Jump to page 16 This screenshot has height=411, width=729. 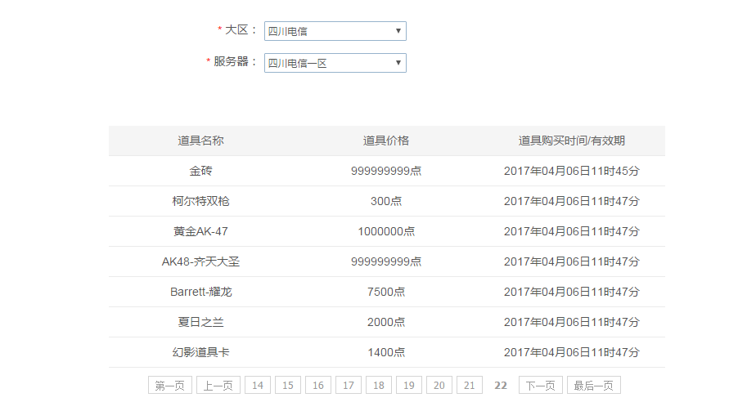pyautogui.click(x=318, y=385)
